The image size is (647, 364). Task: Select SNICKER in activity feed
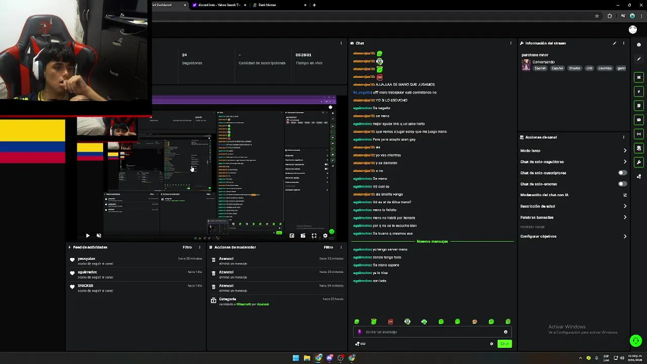pos(85,286)
